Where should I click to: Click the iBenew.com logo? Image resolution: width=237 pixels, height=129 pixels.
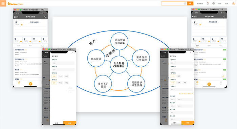click(15, 4)
